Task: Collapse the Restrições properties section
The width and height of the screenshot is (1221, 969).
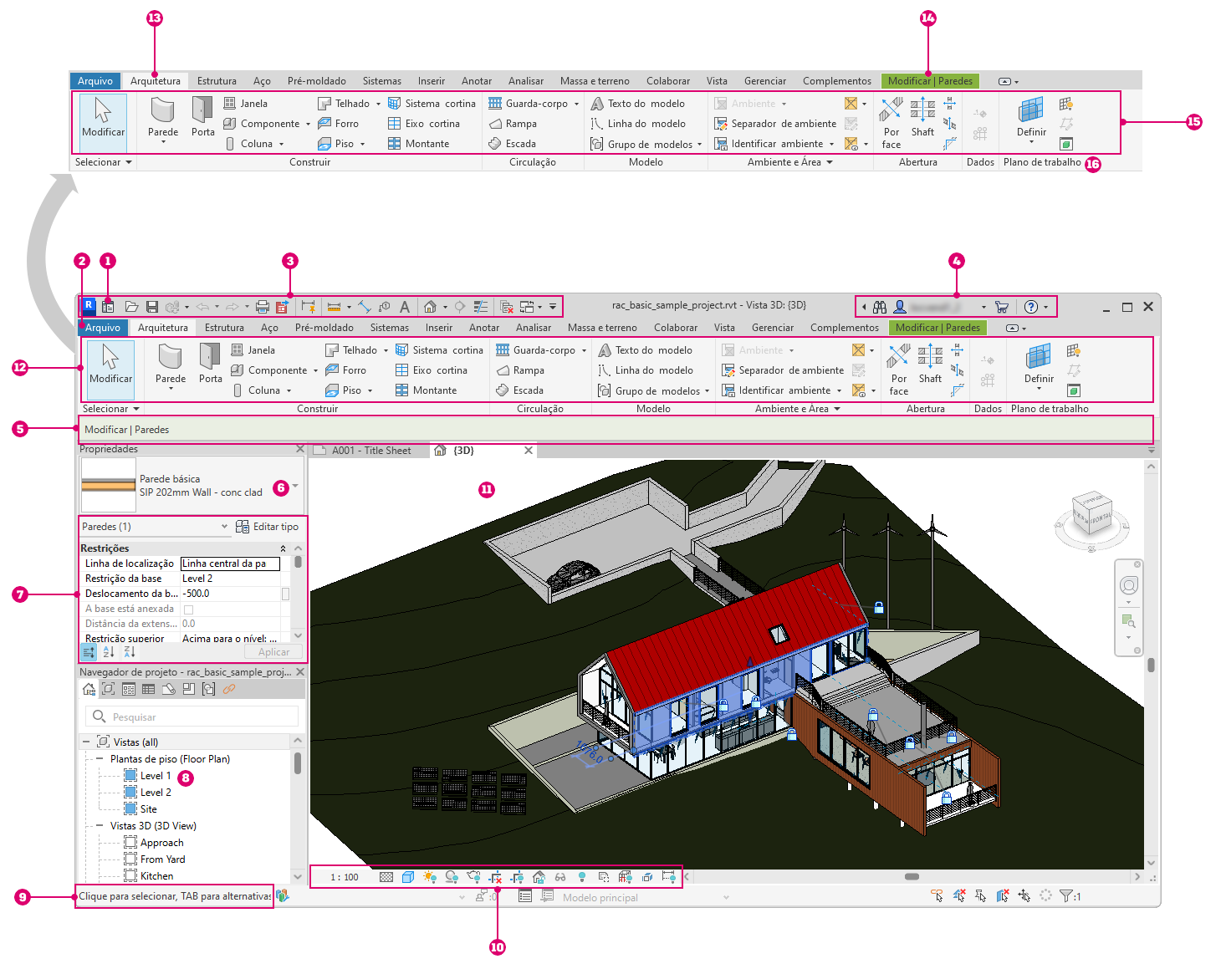Action: tap(283, 548)
